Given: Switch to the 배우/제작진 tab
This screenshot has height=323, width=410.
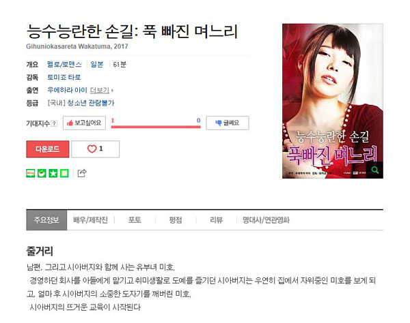Looking at the screenshot, I should pyautogui.click(x=90, y=220).
